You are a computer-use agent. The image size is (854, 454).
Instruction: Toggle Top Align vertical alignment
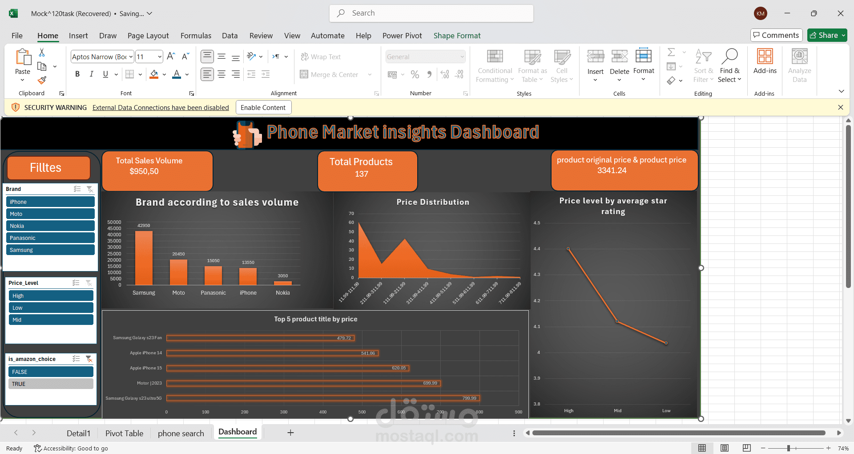tap(207, 57)
